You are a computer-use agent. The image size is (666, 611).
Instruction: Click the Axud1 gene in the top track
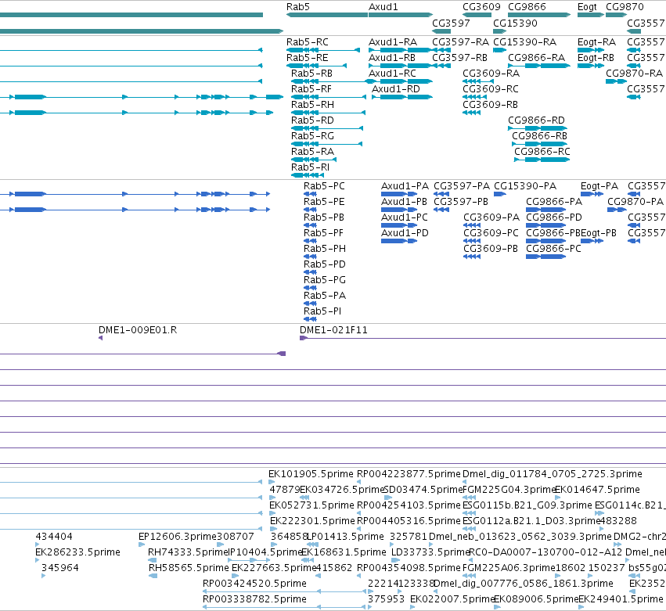point(401,15)
